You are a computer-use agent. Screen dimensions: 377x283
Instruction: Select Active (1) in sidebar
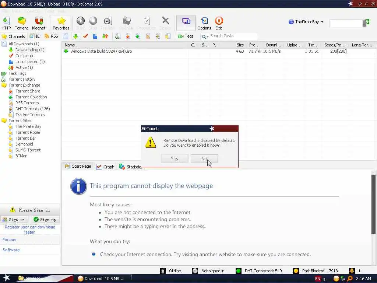[24, 67]
